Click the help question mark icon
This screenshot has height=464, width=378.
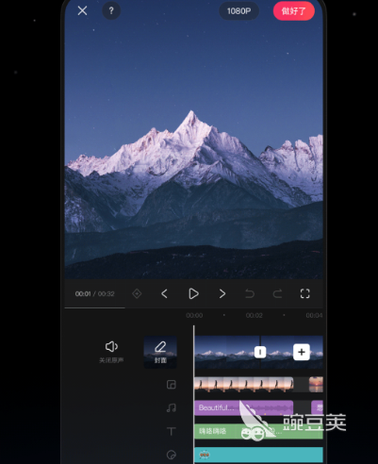pyautogui.click(x=111, y=11)
